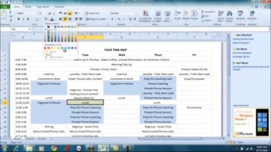
Task: Click the Comma Style icon
Action: [124, 19]
